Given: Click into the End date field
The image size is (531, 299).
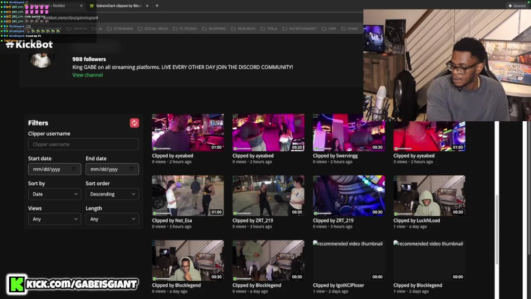Looking at the screenshot, I should pyautogui.click(x=112, y=169).
